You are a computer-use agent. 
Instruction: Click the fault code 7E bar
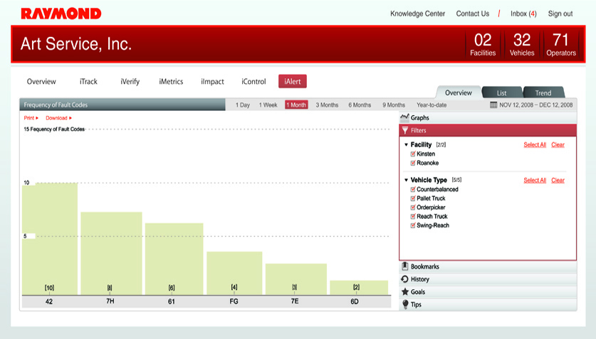296,279
